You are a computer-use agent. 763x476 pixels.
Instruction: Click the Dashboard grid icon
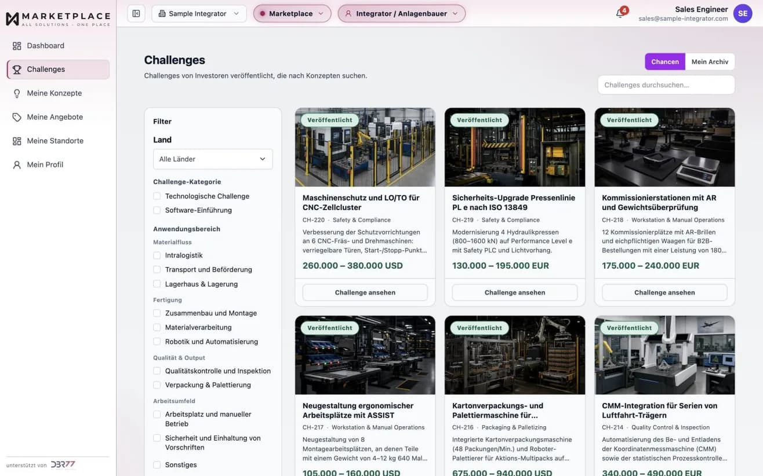tap(17, 46)
